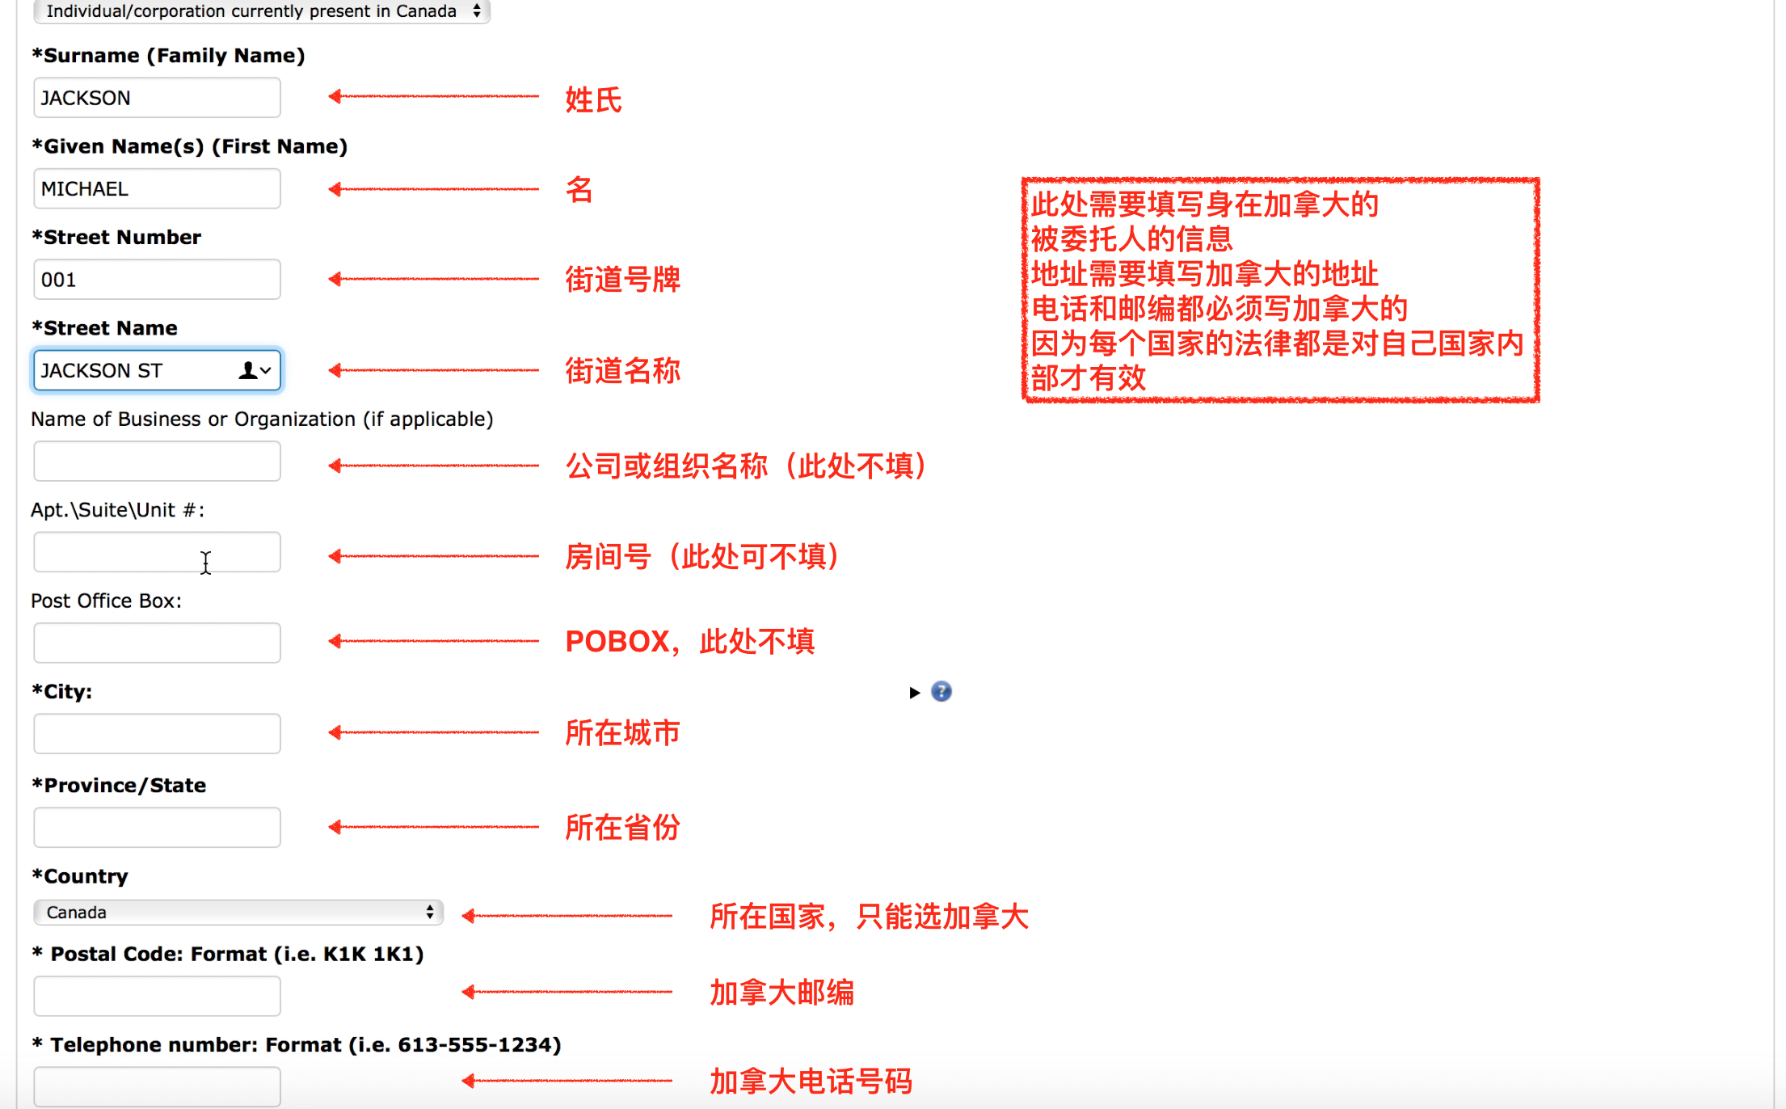Select the Given Name field containing MICHAEL
This screenshot has width=1786, height=1109.
pyautogui.click(x=156, y=188)
